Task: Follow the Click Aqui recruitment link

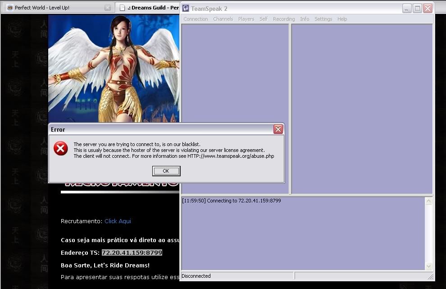Action: [x=118, y=221]
